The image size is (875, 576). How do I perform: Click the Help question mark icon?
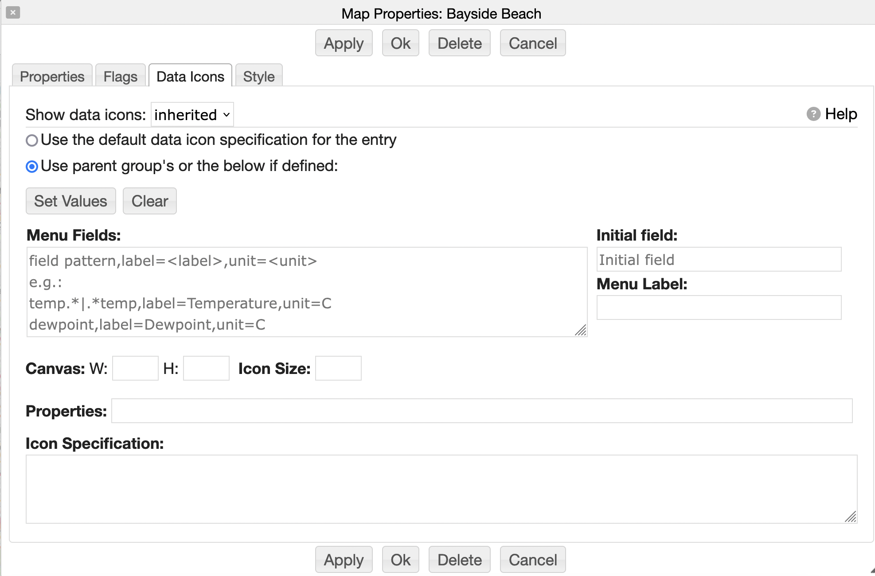tap(813, 114)
